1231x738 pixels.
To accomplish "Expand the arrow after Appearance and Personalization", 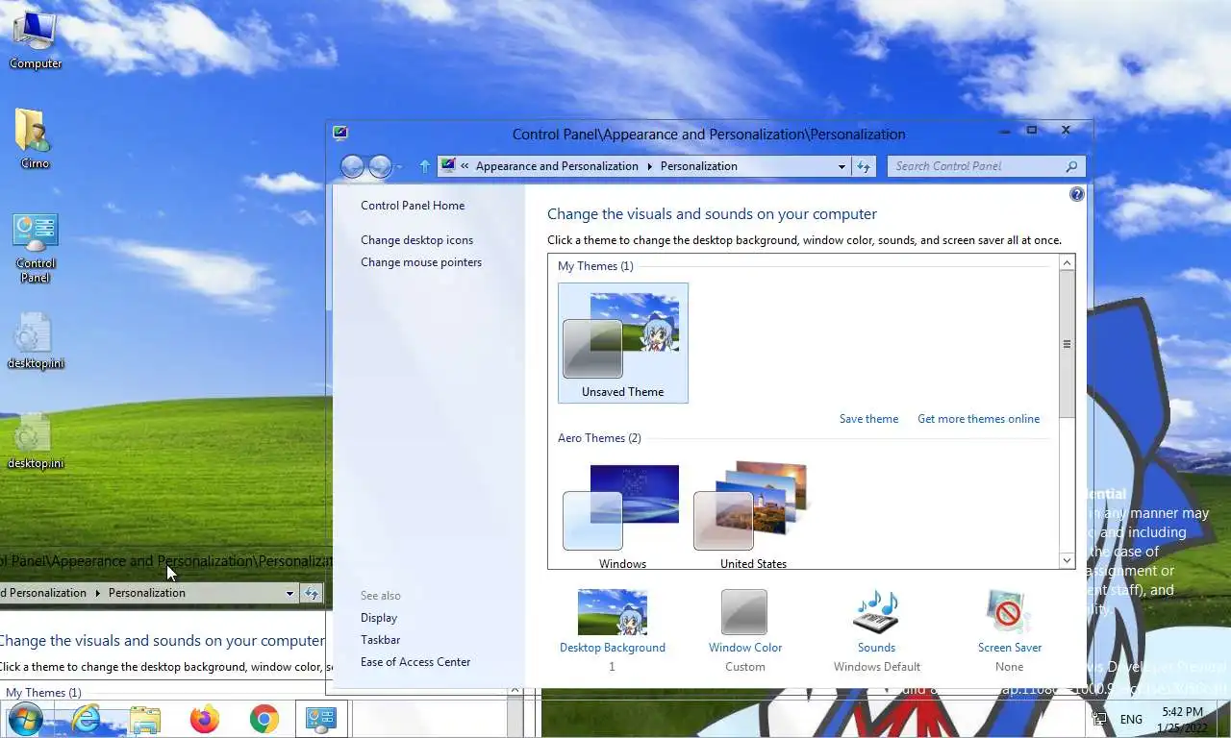I will point(649,166).
